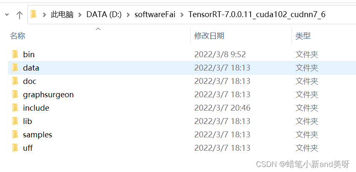The width and height of the screenshot is (356, 172).
Task: Expand the chevron after softwareFai in the path
Action: pyautogui.click(x=182, y=15)
